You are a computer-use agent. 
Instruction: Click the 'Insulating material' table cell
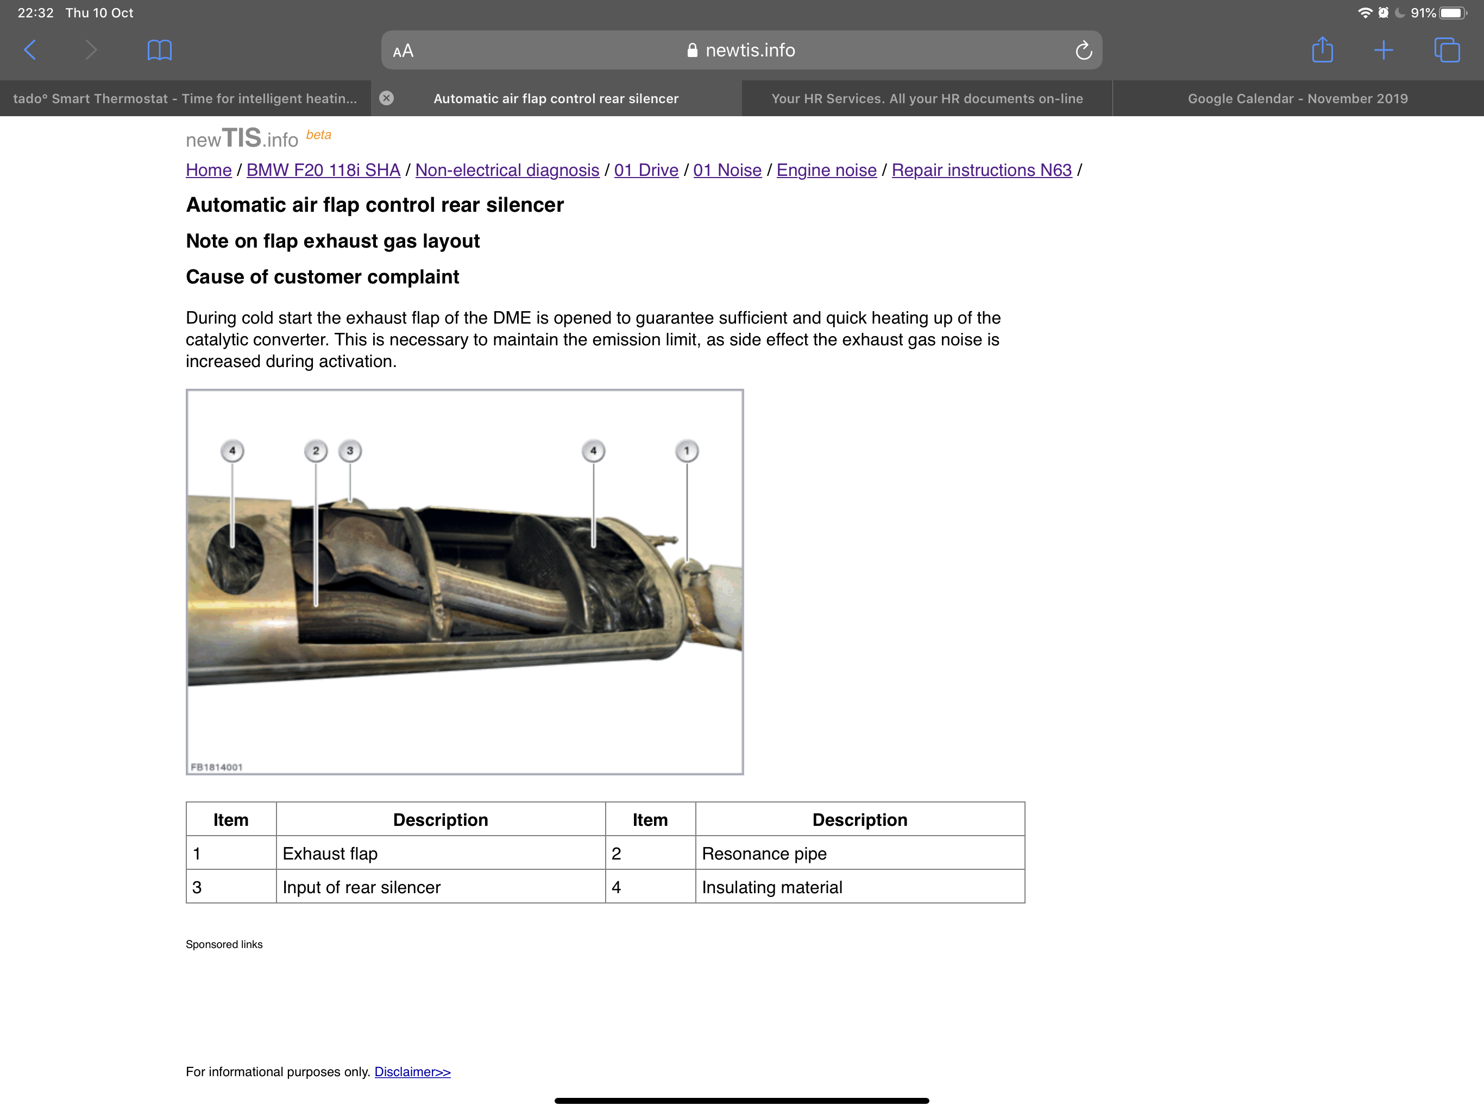coord(860,887)
